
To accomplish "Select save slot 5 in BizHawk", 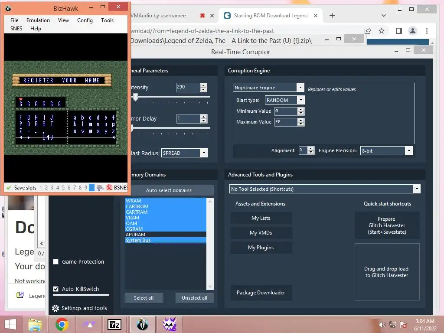I will click(x=63, y=187).
